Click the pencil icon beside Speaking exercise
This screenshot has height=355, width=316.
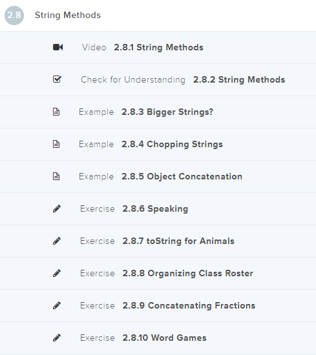point(57,208)
